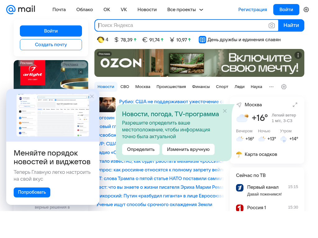Open the Ozon banner advertisement
This screenshot has height=238, width=318.
coord(199,63)
